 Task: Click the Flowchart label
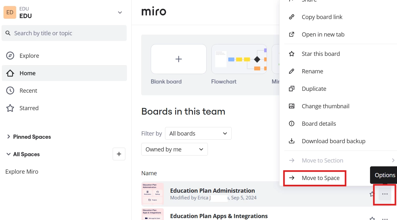(x=224, y=82)
